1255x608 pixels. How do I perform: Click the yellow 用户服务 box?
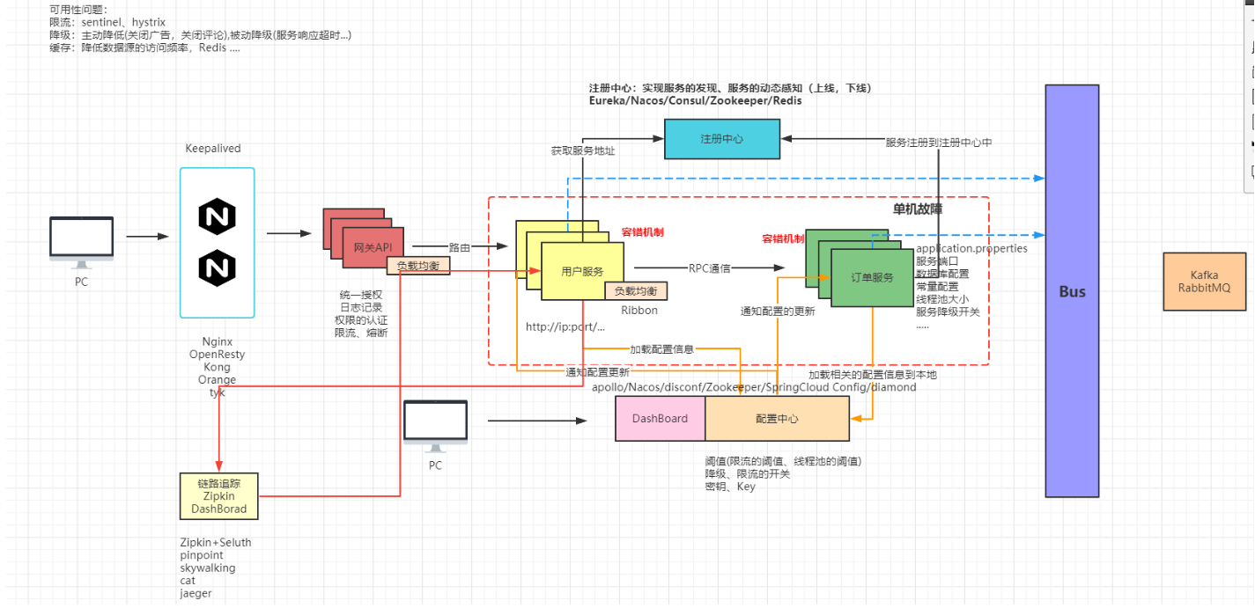click(x=582, y=272)
